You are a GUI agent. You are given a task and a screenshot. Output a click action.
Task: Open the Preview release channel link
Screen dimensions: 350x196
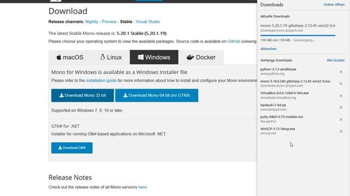pyautogui.click(x=109, y=22)
